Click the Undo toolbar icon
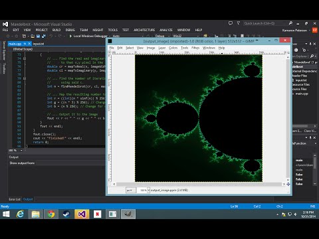 tap(51, 36)
